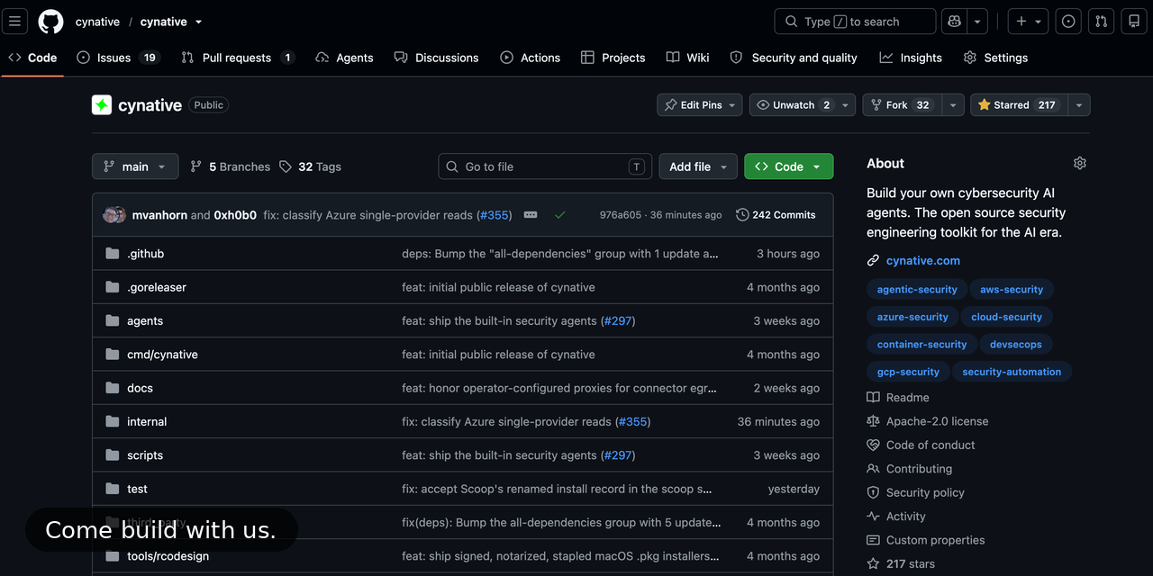Viewport: 1153px width, 576px height.
Task: Go to GitHub homepage via Octocat logo
Action: [50, 22]
